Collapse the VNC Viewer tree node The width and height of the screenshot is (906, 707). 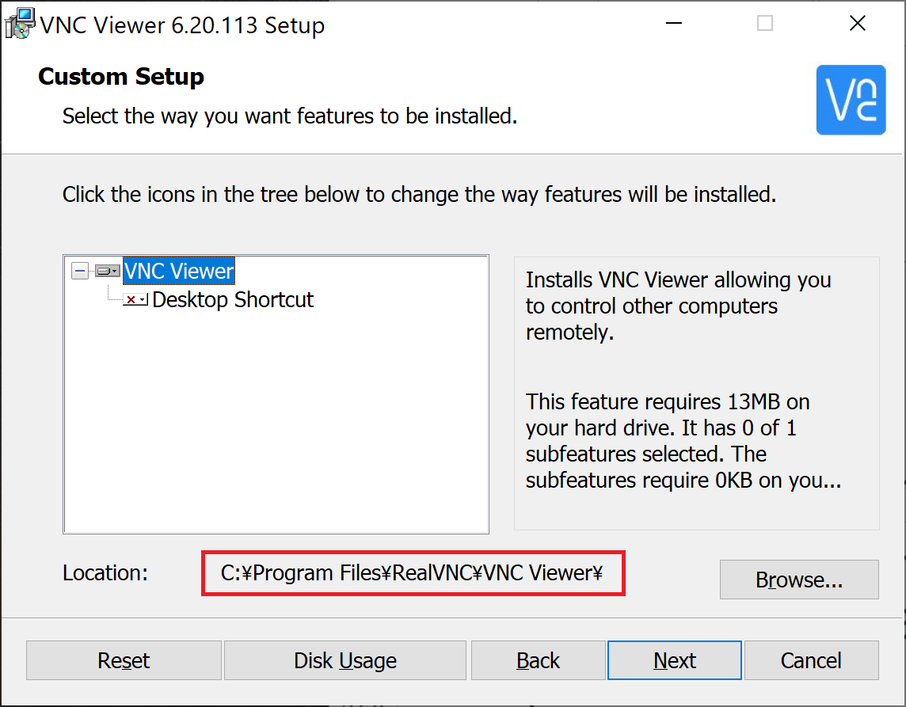click(80, 270)
